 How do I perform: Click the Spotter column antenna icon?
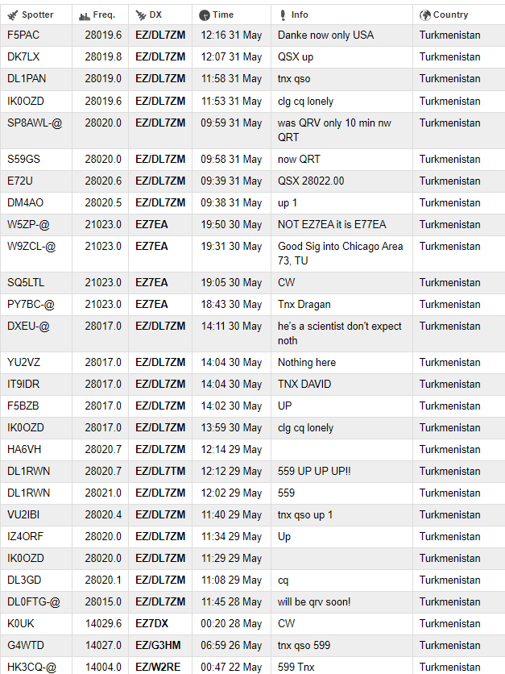(13, 15)
